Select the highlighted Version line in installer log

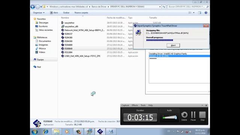pyautogui.click(x=179, y=56)
